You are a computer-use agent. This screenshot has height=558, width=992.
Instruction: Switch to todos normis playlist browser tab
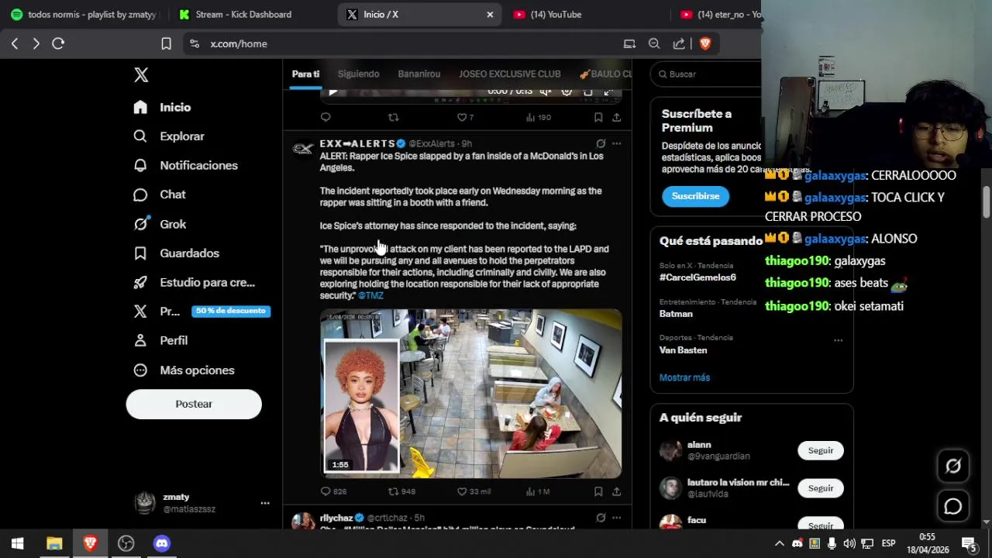85,14
